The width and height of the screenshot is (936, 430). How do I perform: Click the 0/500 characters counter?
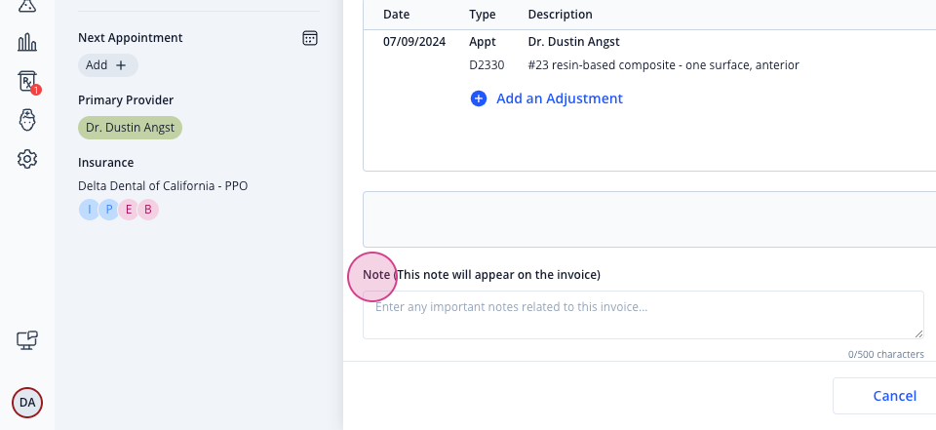tap(886, 354)
